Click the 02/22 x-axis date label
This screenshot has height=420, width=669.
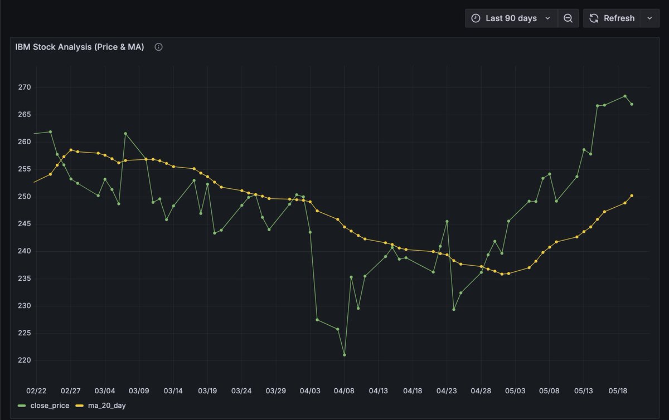point(36,391)
